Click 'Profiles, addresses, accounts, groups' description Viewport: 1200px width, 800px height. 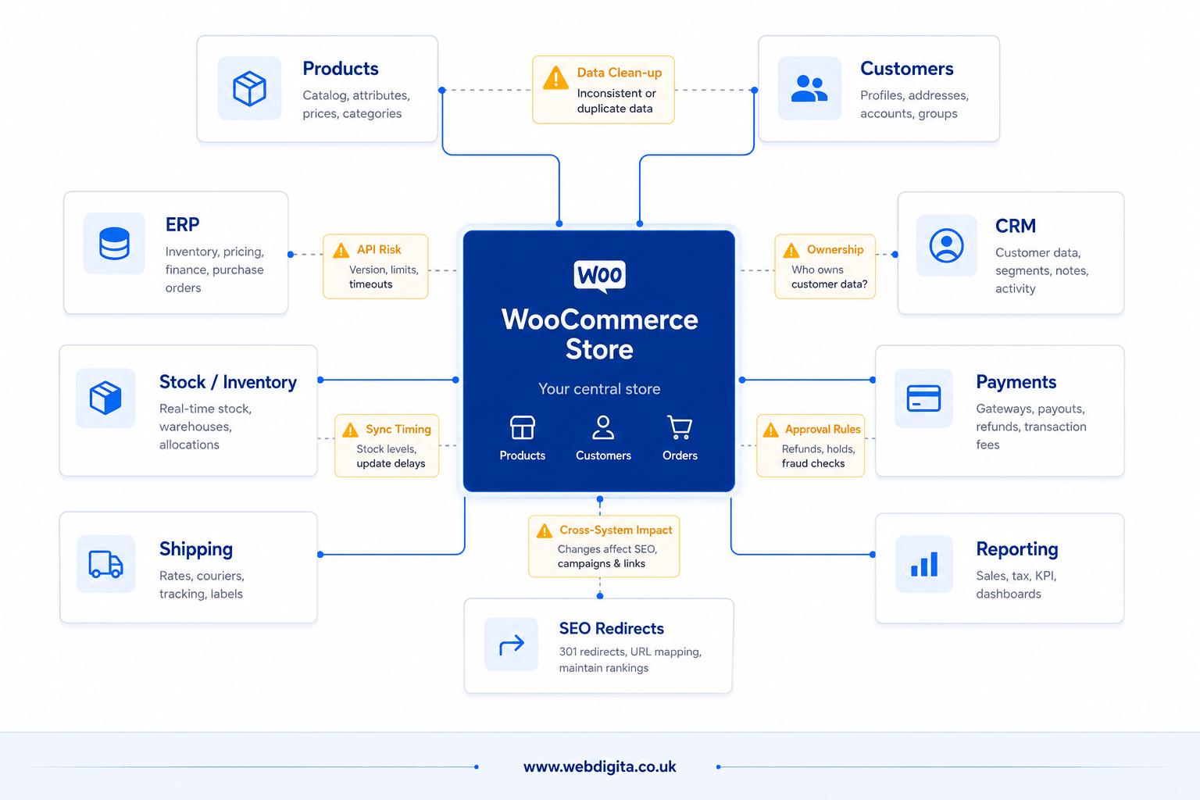pyautogui.click(x=914, y=105)
